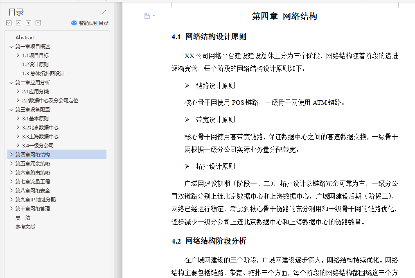Click bullet 拓扑设计原则 in document
Viewport: 415px width, 278px height.
click(215, 166)
